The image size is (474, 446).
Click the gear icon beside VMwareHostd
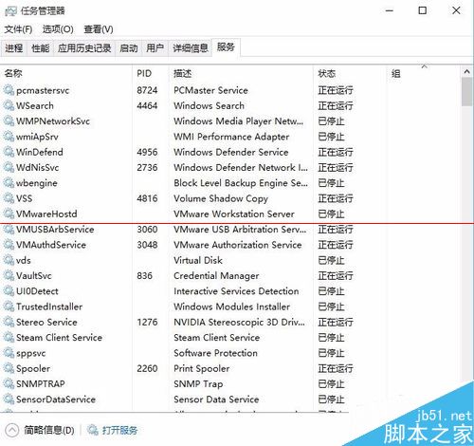[x=9, y=214]
